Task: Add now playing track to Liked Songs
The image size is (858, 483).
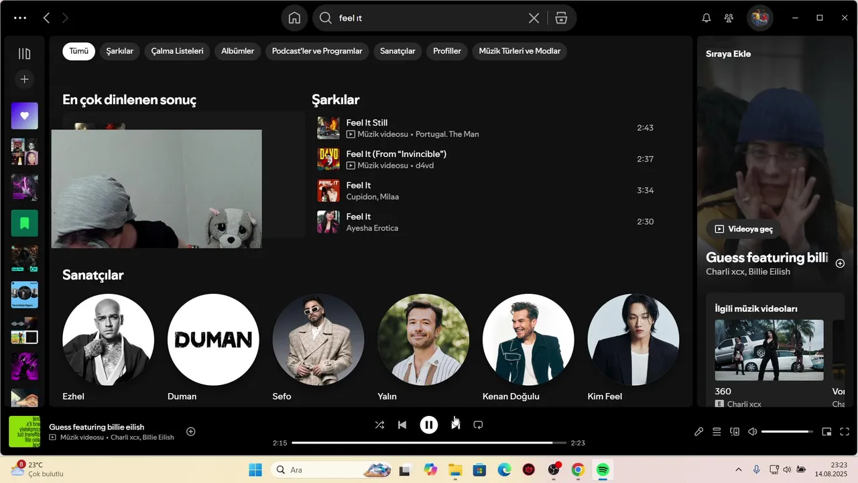Action: click(x=190, y=431)
